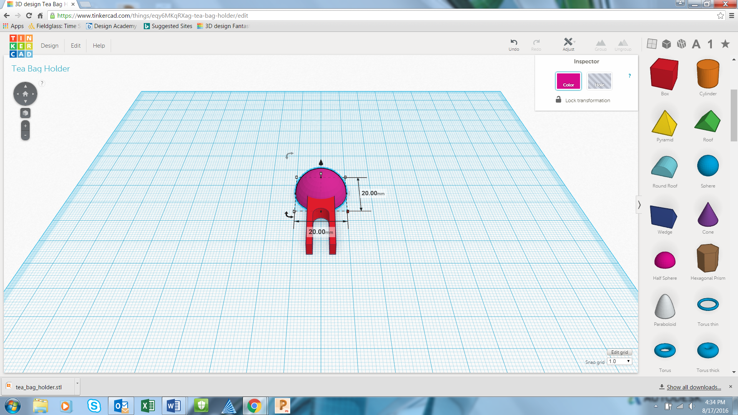Image resolution: width=738 pixels, height=415 pixels.
Task: Pick the yellow Pyramid shape
Action: point(665,123)
